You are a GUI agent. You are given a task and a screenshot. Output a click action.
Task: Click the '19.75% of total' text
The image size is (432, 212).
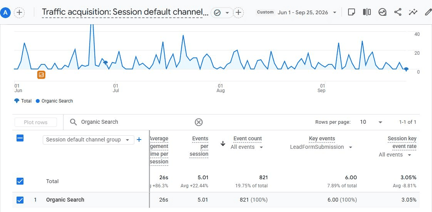(x=251, y=186)
